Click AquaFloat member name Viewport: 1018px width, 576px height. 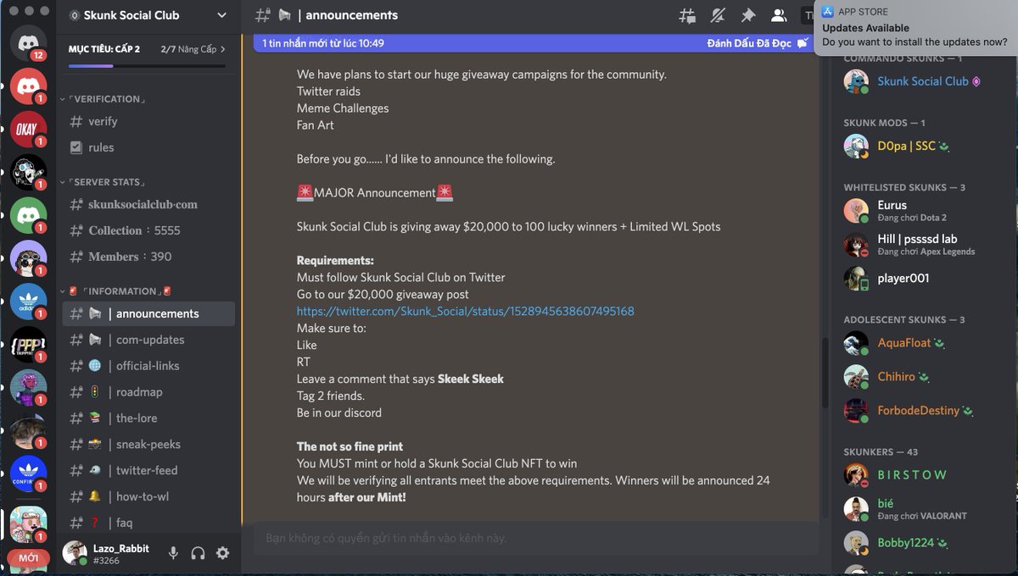click(903, 342)
